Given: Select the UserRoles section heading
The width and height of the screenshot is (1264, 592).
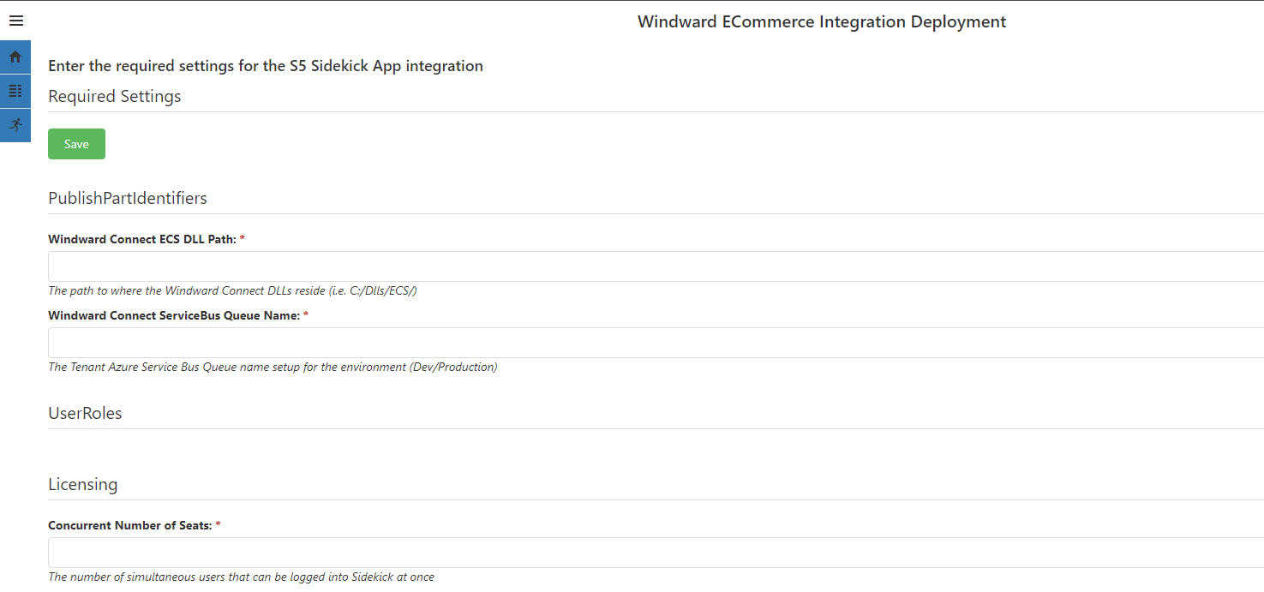Looking at the screenshot, I should (85, 413).
